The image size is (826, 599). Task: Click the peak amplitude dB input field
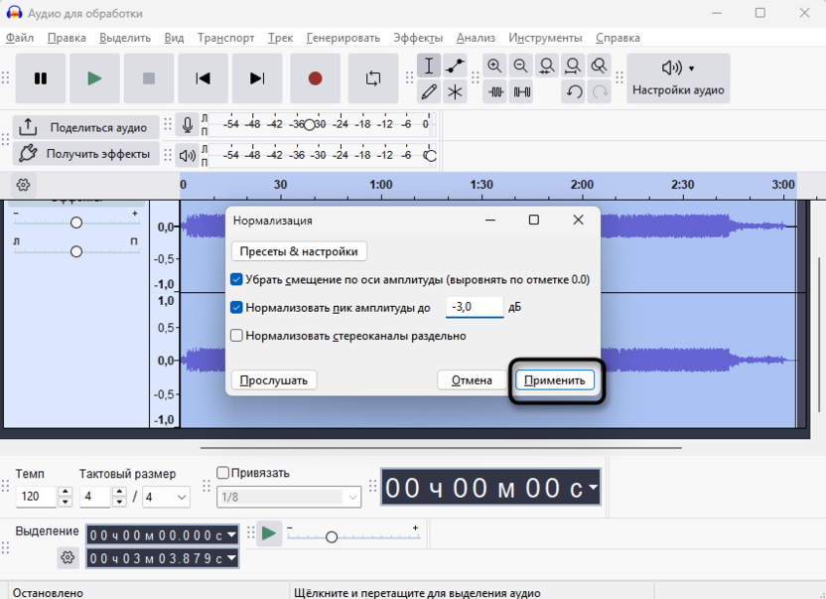[475, 308]
